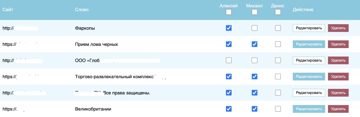Viewport: 360px width, 117px height.
Task: Check Алексей for the ООО «Глоб row
Action: coord(228,60)
